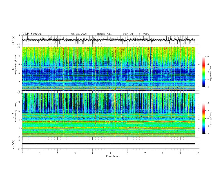Click time axis tick label '10'
The width and height of the screenshot is (223, 172).
198,153
